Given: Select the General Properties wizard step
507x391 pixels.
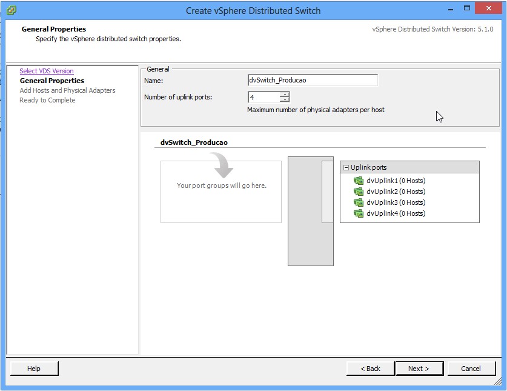Looking at the screenshot, I should 52,81.
